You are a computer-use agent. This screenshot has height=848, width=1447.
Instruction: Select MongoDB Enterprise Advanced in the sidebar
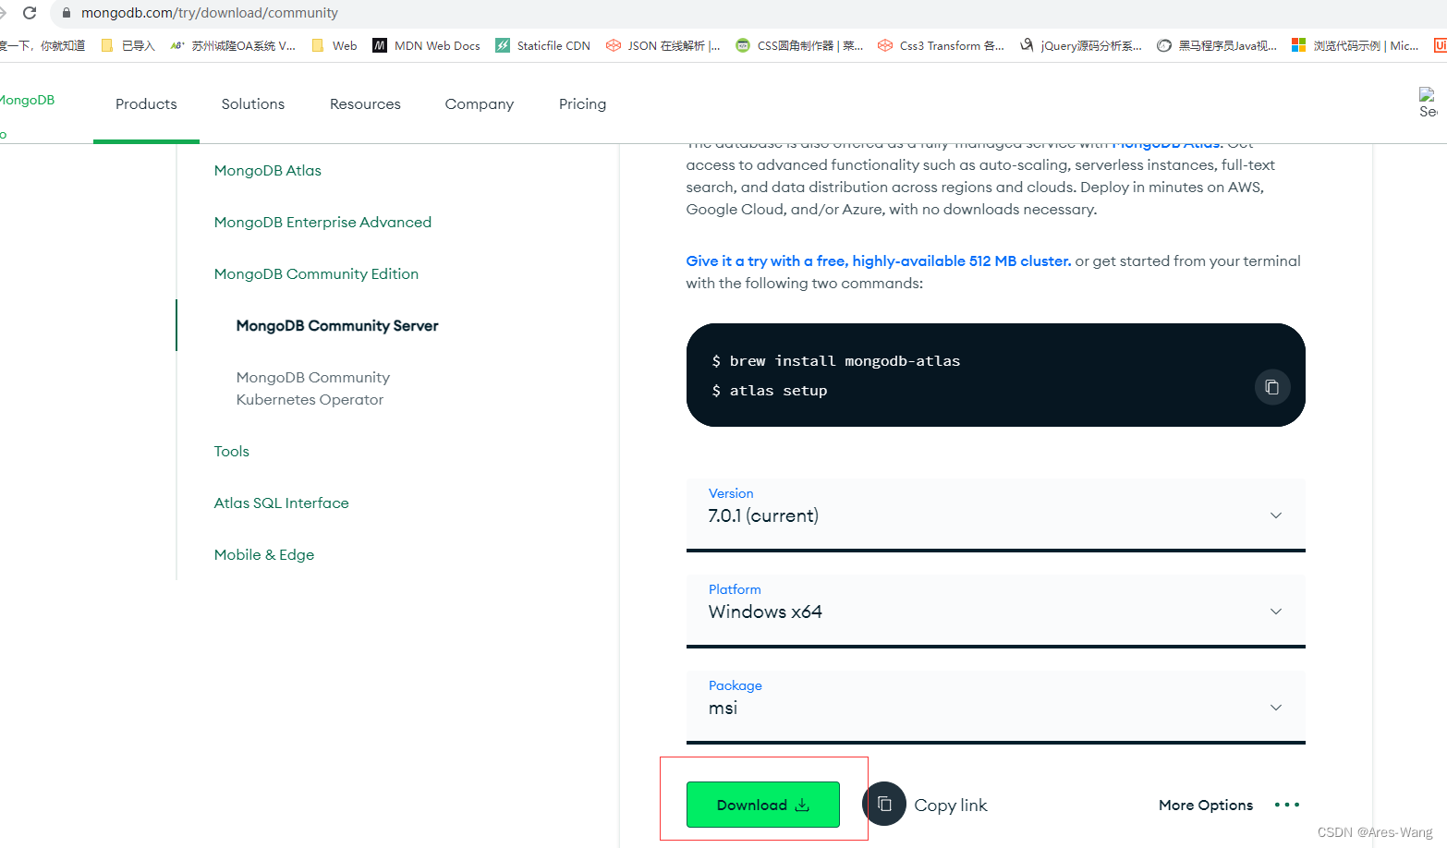(322, 223)
